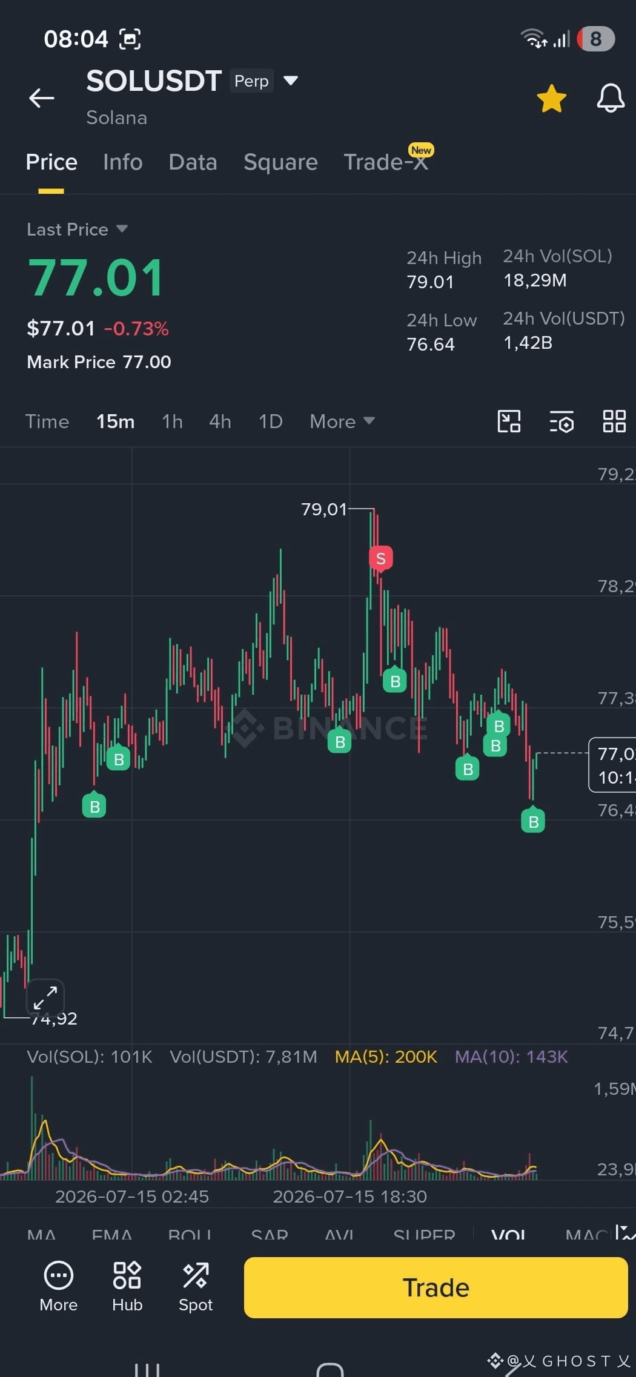This screenshot has width=636, height=1377.
Task: Open indicator settings chart icon
Action: coord(625,1233)
